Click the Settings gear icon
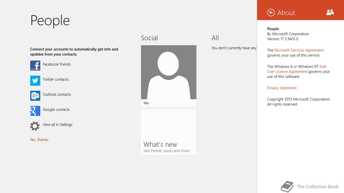 coord(35,126)
